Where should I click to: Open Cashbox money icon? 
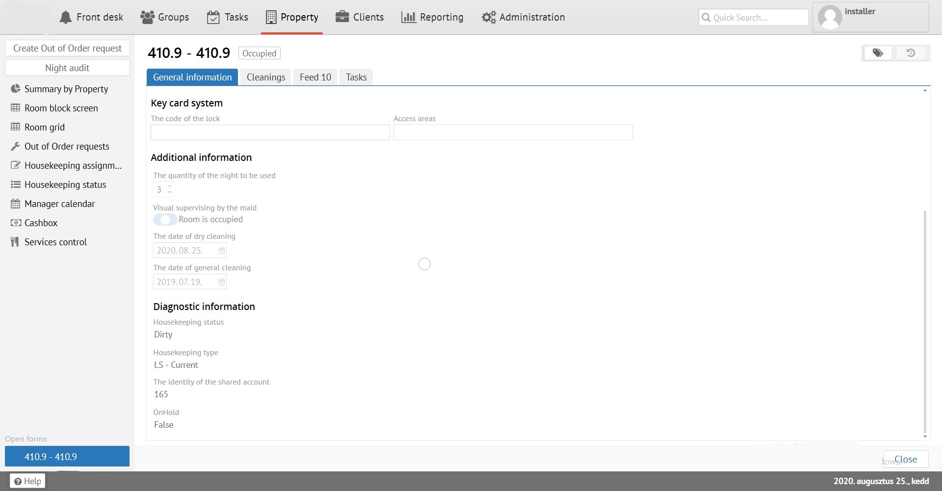(x=16, y=223)
